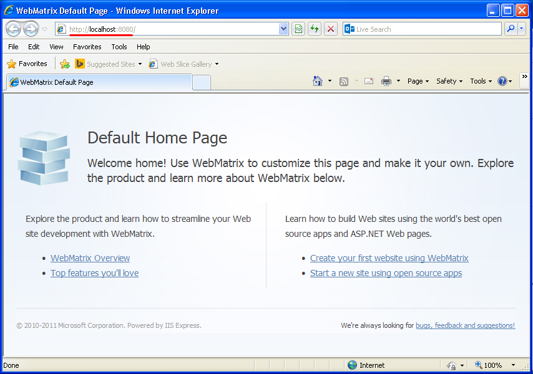Click the Web Slice Gallery IE icon

point(154,64)
